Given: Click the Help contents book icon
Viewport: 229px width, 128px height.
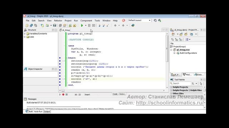Looking at the screenshot, I should 133,25.
